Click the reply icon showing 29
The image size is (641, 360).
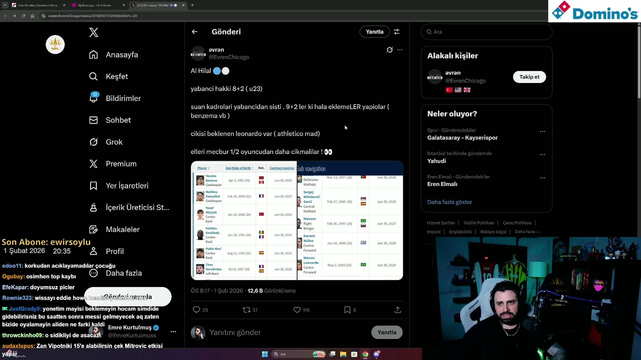tap(197, 309)
